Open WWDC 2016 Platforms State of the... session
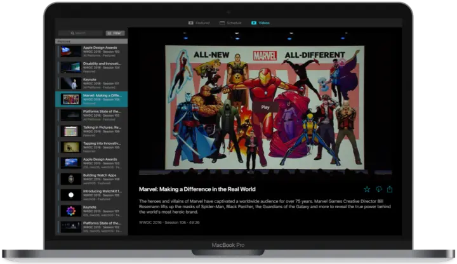The image size is (457, 264). pos(91,115)
